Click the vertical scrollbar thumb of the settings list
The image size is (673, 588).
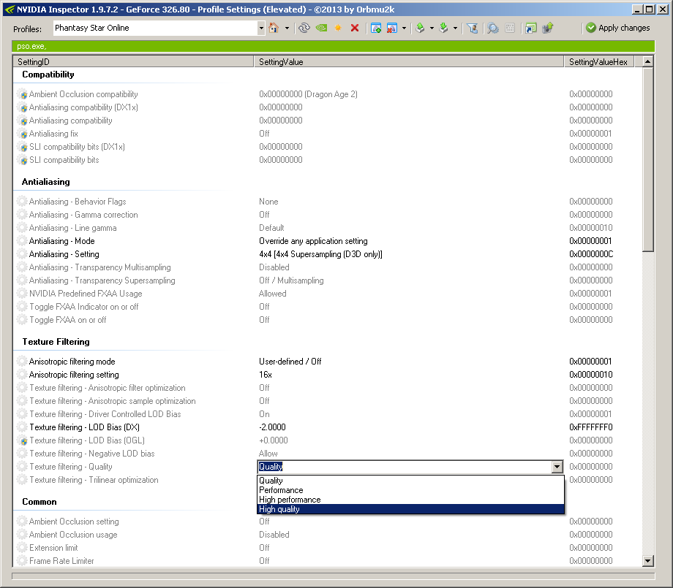tap(647, 159)
